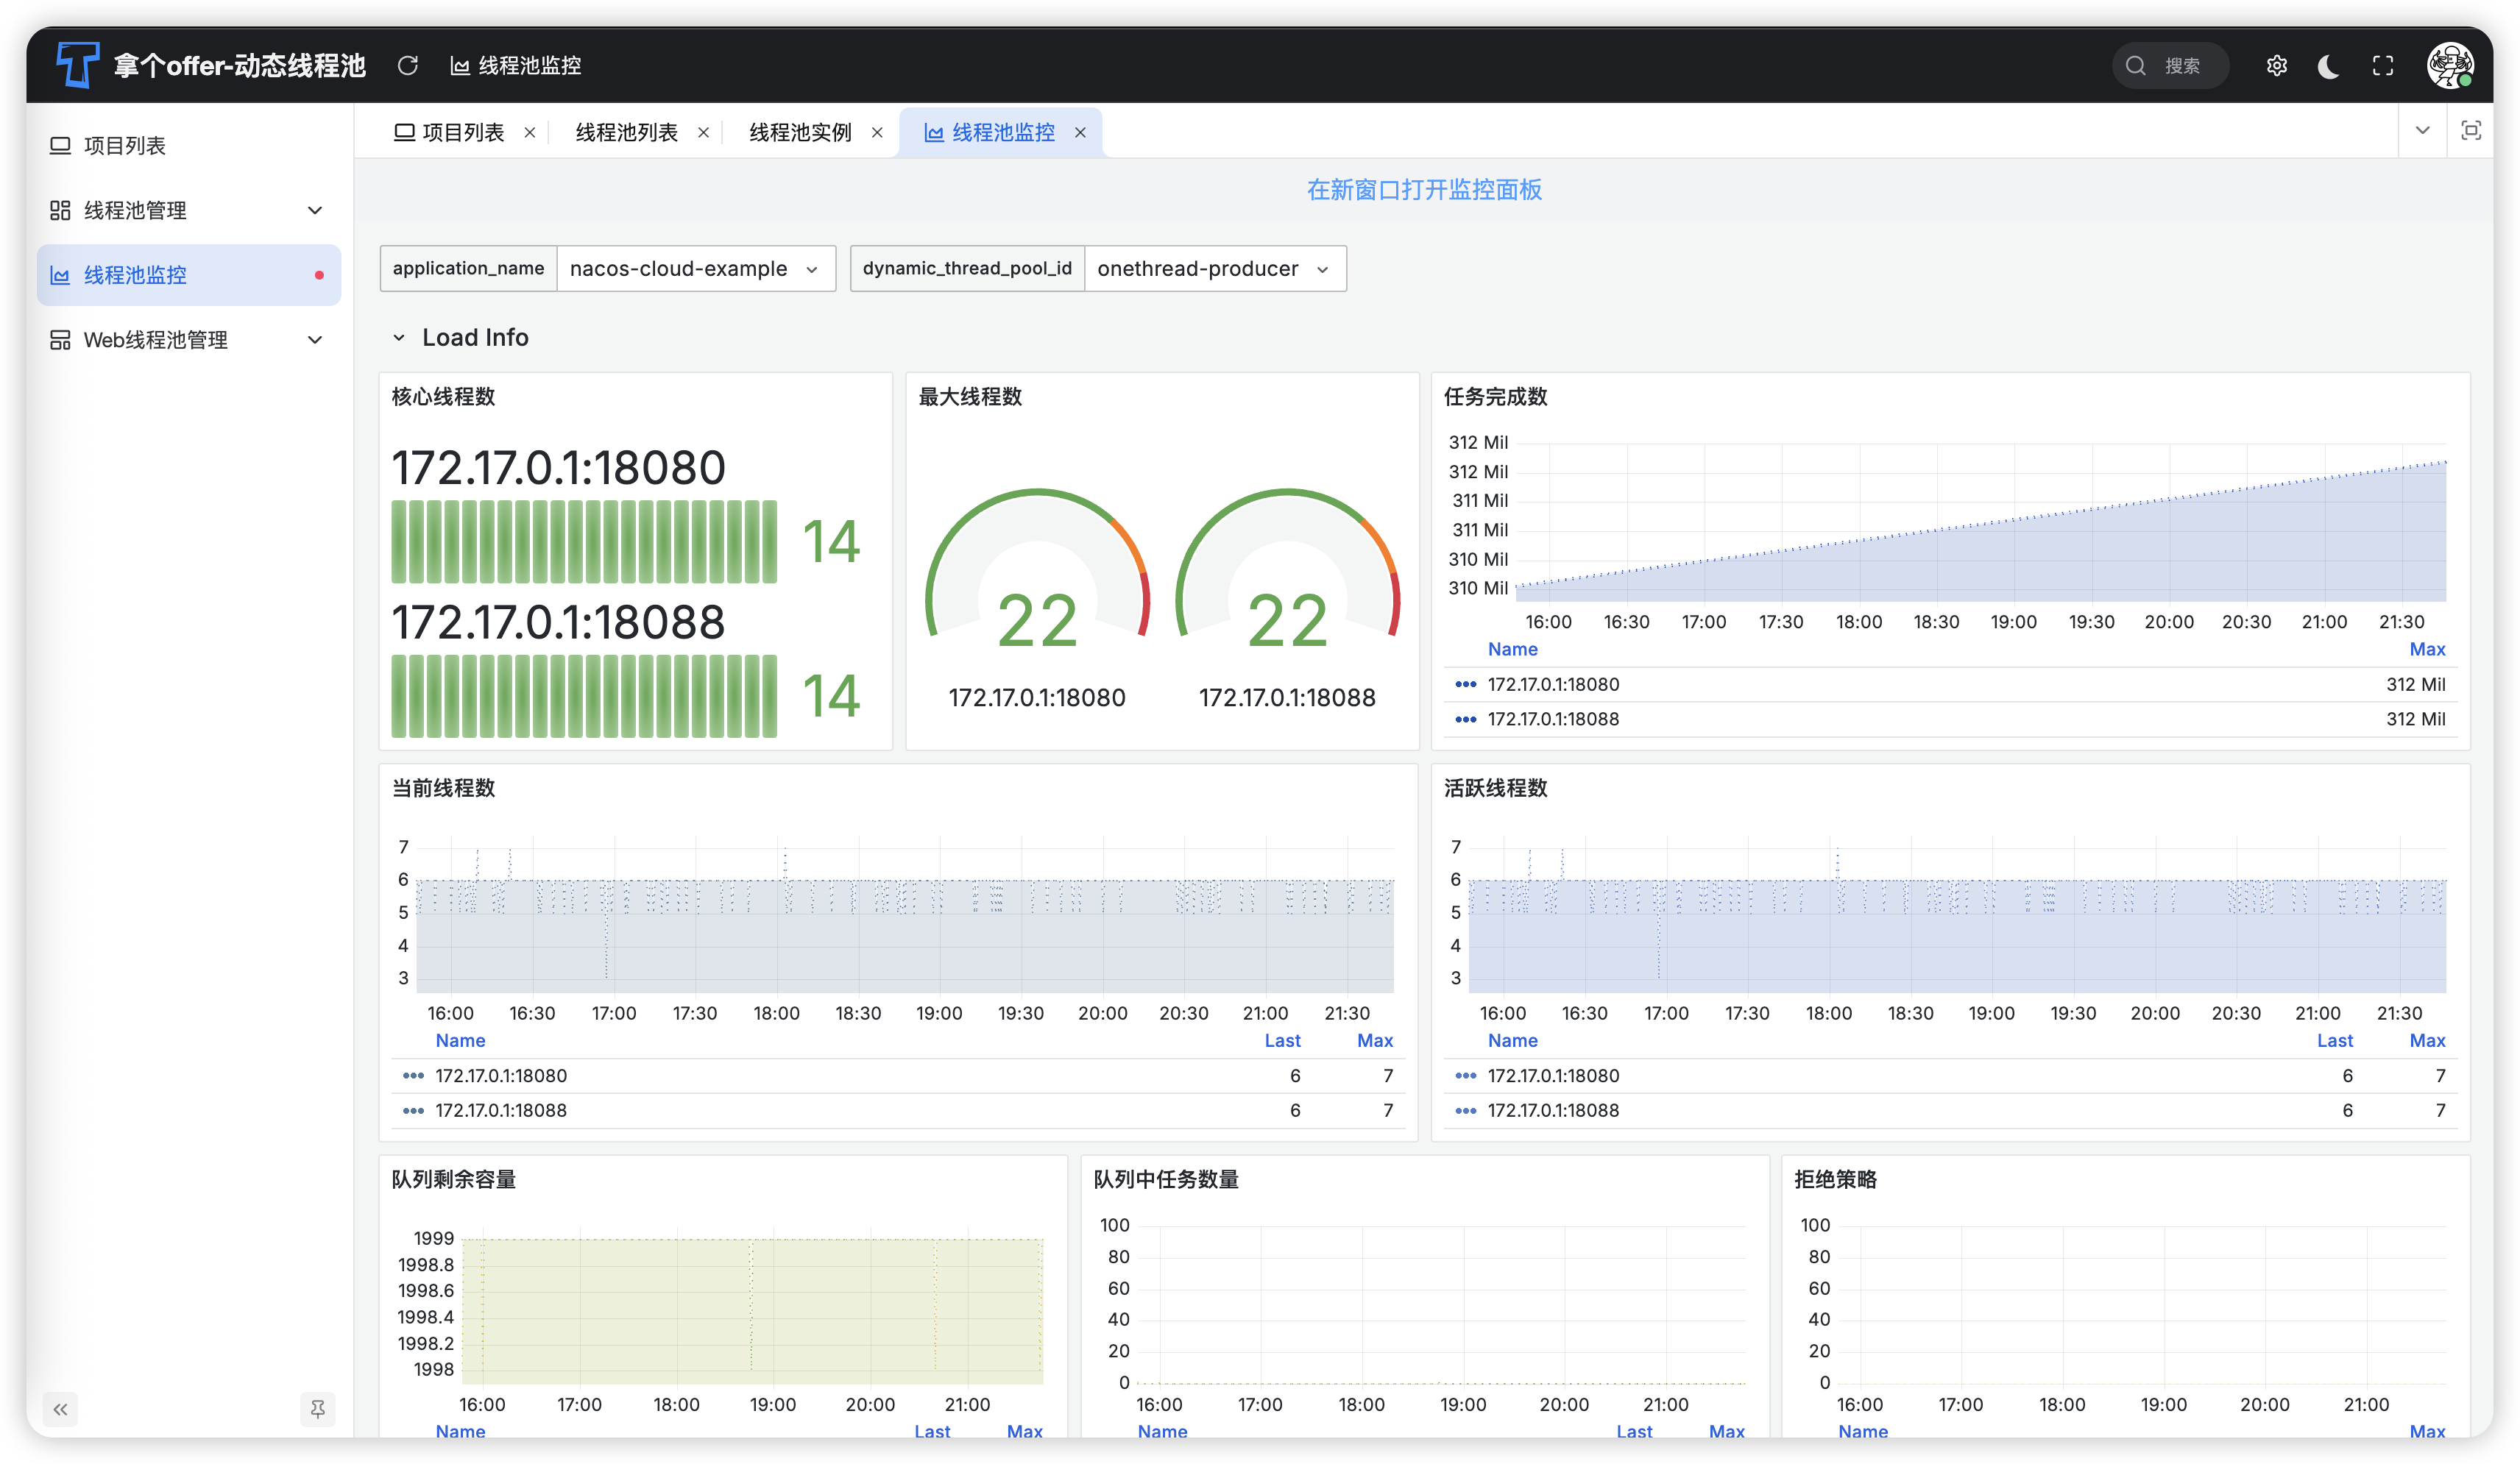This screenshot has height=1464, width=2520.
Task: Click the 项目列表 sidebar icon
Action: [60, 146]
